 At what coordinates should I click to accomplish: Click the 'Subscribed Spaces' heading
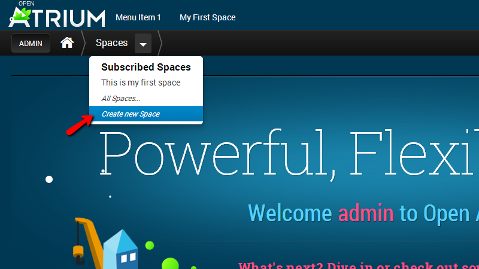[x=146, y=67]
